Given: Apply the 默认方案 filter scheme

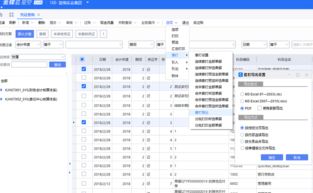Looking at the screenshot, I should pyautogui.click(x=25, y=34).
